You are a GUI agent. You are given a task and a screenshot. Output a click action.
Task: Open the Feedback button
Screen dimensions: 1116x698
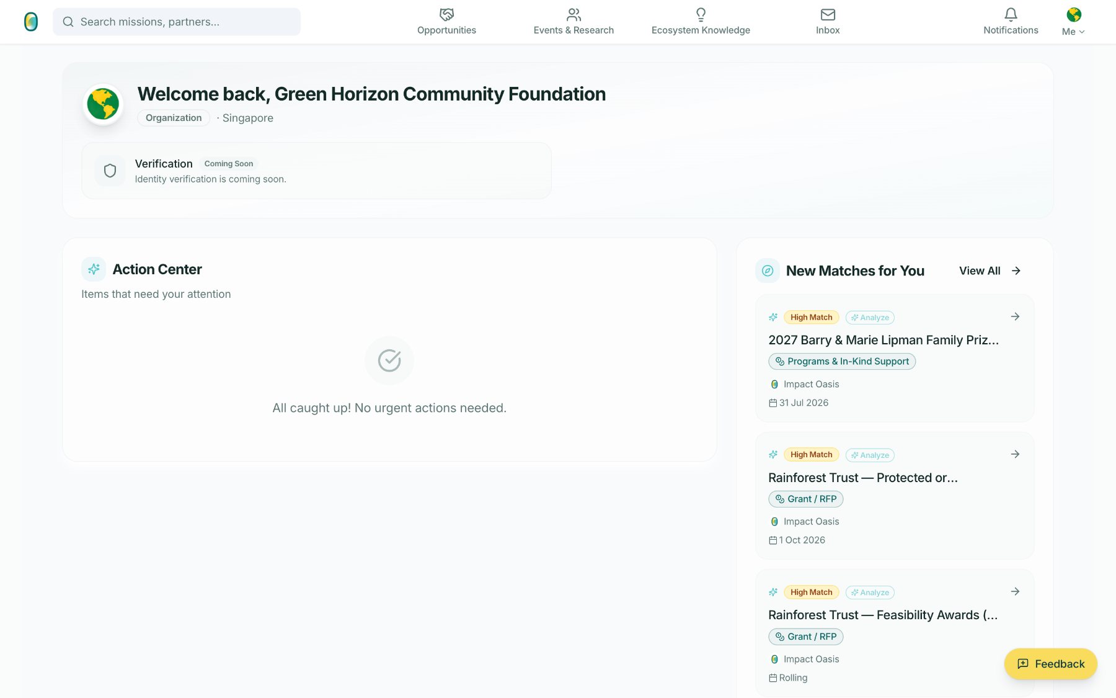click(x=1051, y=664)
